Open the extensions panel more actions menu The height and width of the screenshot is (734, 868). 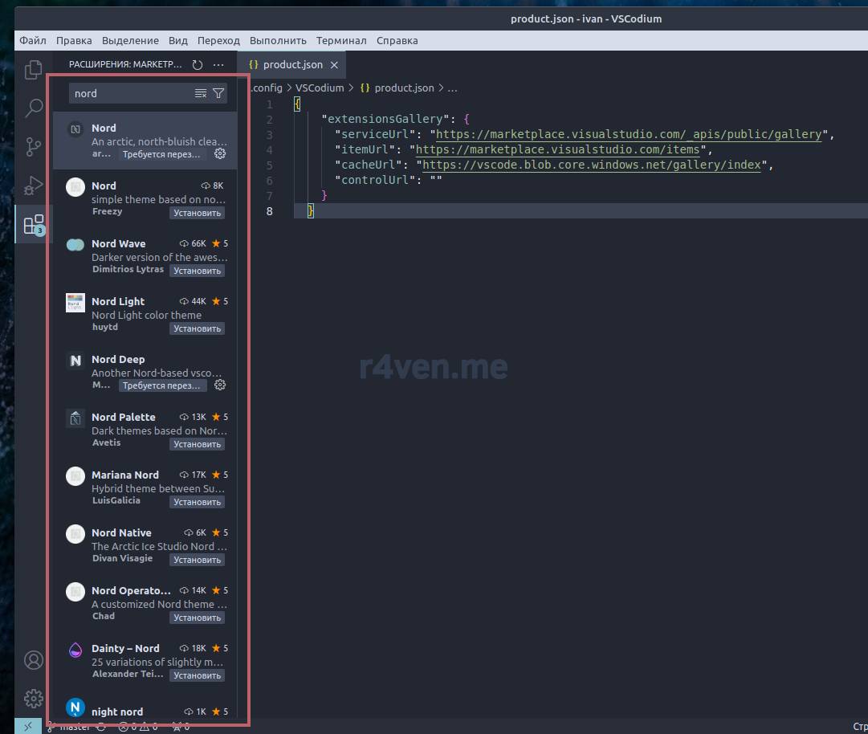[x=218, y=65]
